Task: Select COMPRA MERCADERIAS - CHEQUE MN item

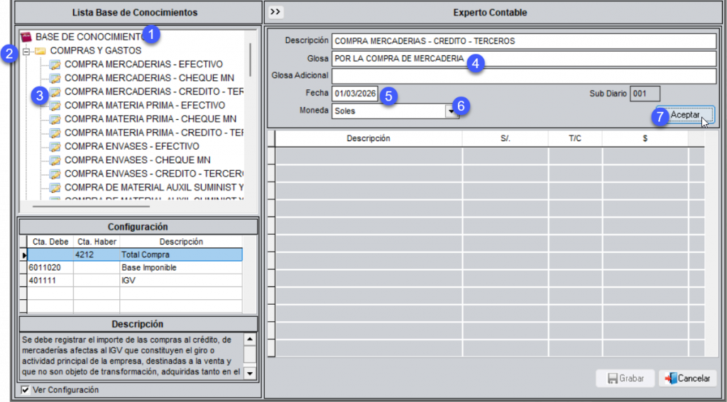Action: [149, 78]
